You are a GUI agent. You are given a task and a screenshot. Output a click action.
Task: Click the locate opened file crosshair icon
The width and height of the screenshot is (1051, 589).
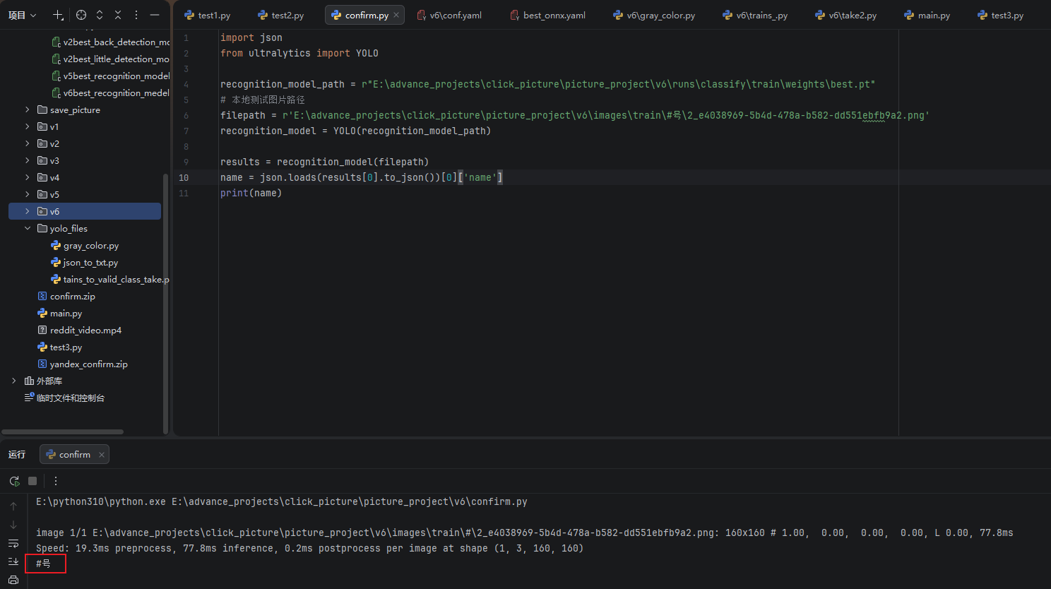[x=81, y=15]
